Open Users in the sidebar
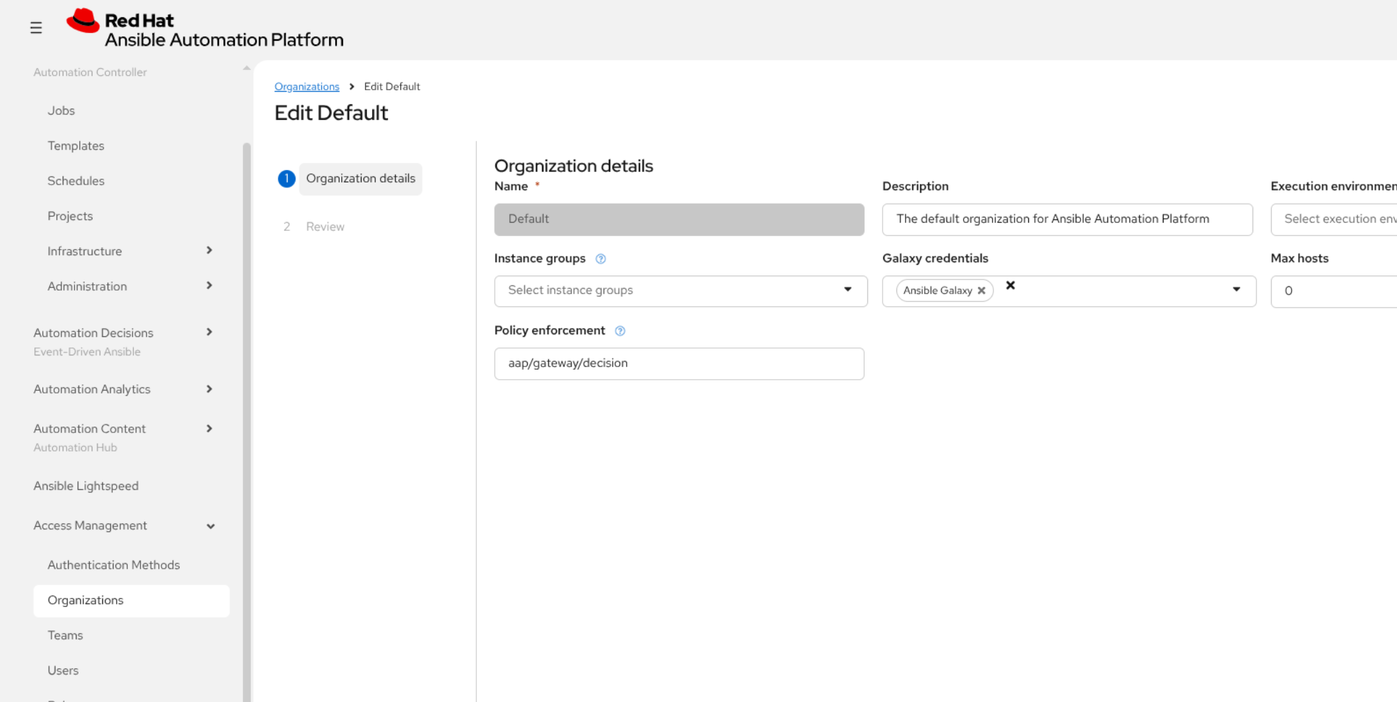This screenshot has height=702, width=1397. pos(63,670)
